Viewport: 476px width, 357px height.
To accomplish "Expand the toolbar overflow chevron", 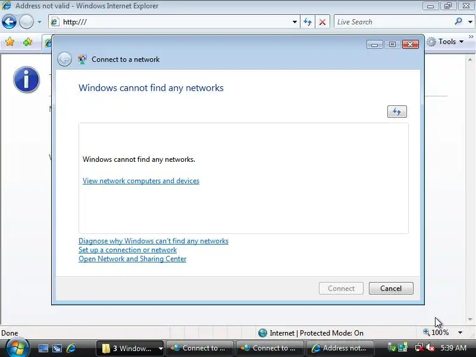I will pyautogui.click(x=471, y=37).
